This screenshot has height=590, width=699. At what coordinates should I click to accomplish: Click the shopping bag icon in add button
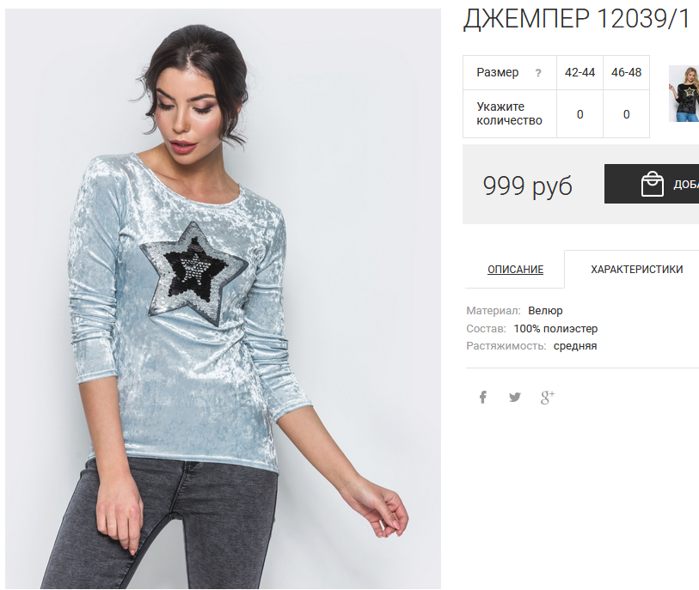tap(653, 184)
